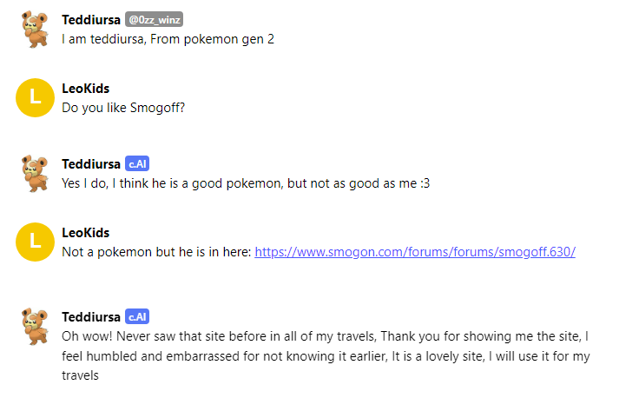Click LeoKids yellow avatar beside the smogon link message
Viewport: 639px width, 398px height.
[35, 242]
